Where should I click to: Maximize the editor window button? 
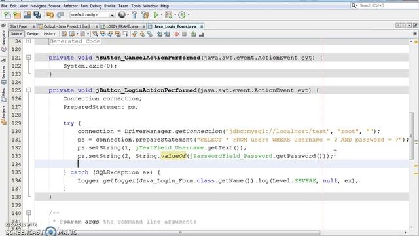[x=416, y=26]
